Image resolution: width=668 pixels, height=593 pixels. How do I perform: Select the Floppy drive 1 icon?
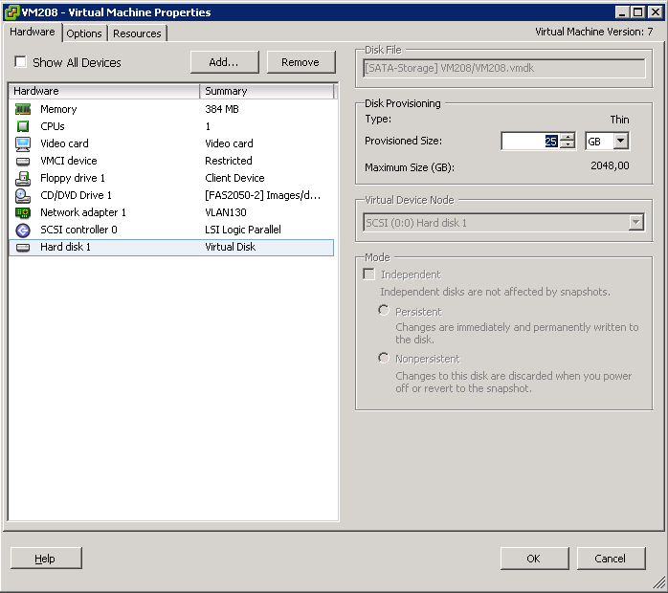coord(23,178)
